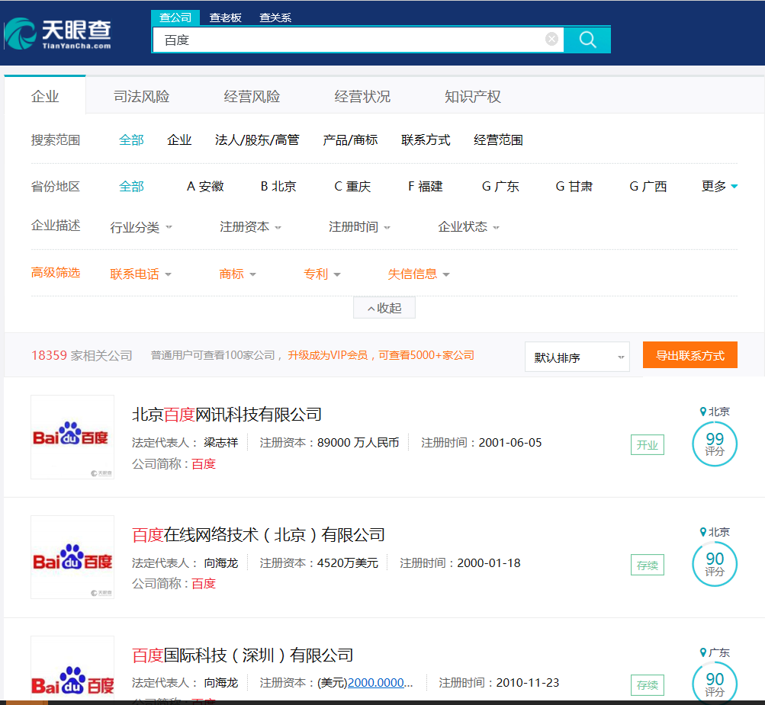Click the 导出联系方式 button

point(689,355)
